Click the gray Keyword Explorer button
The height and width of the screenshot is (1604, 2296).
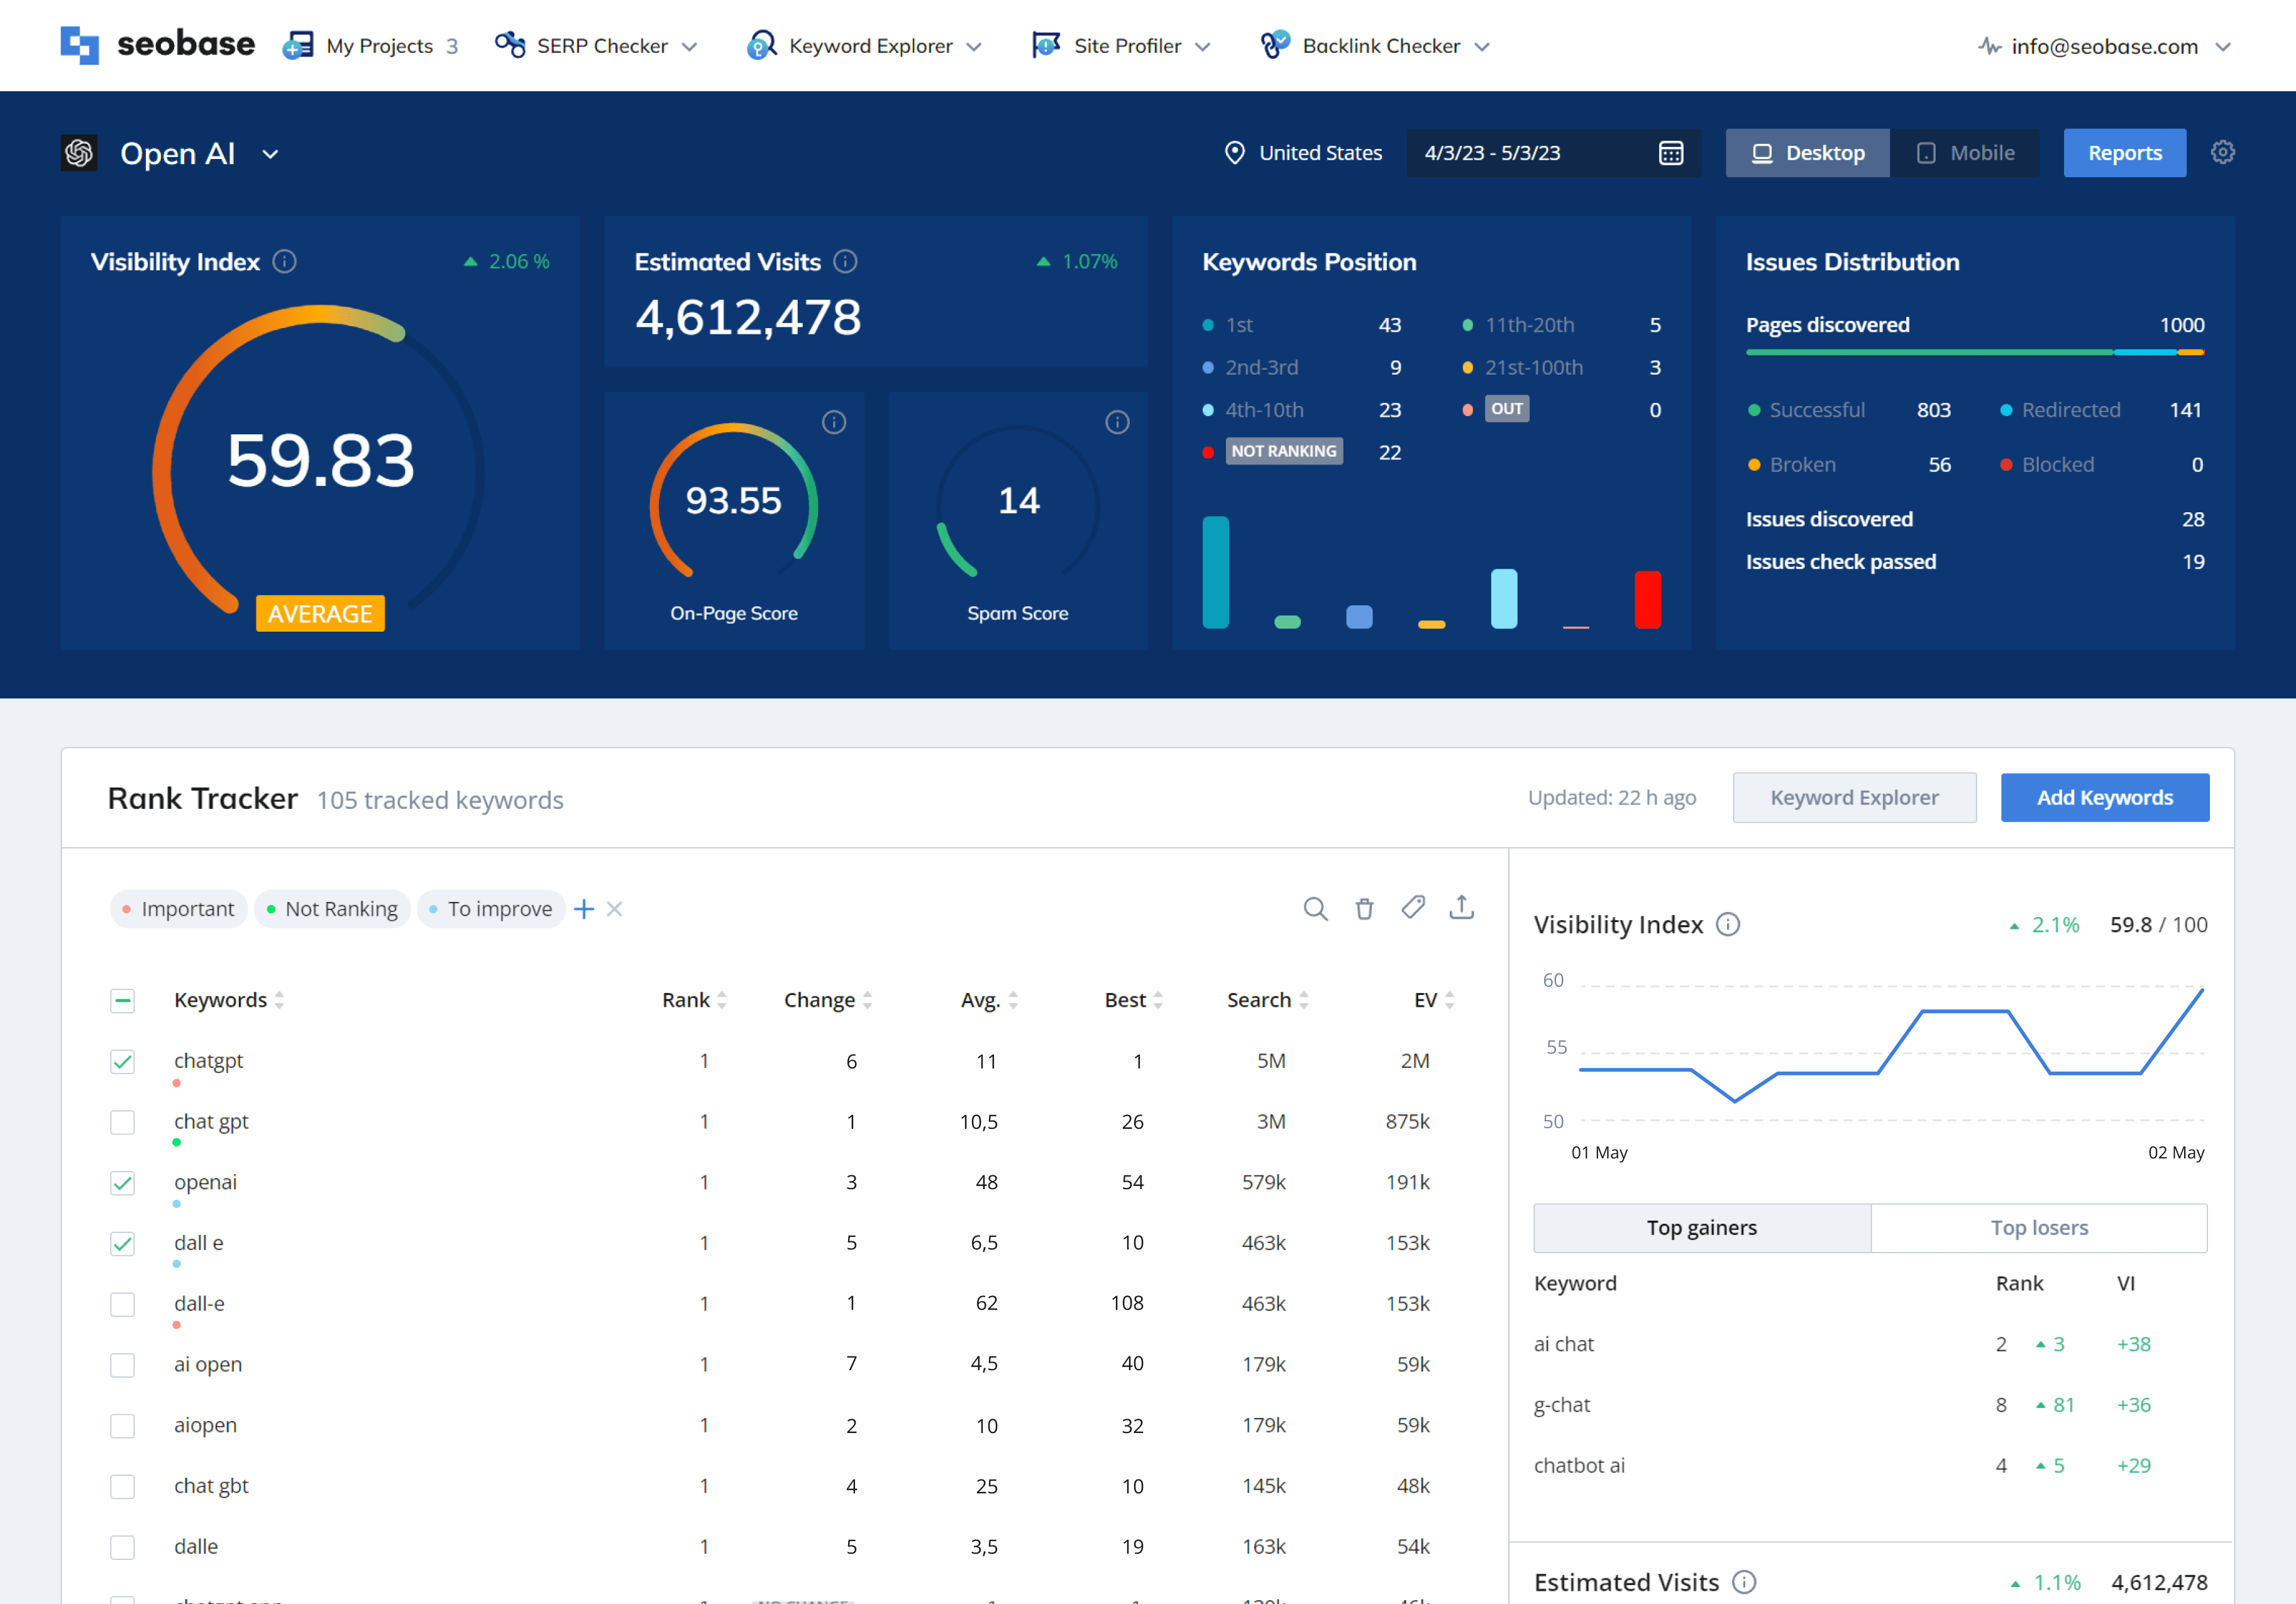[1854, 797]
